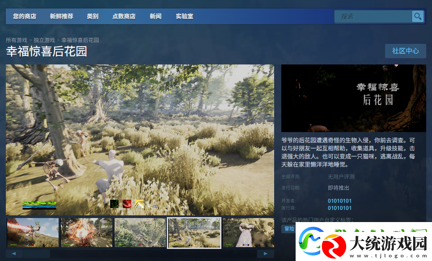
Task: Open developer link 01010101 next to 开发者
Action: [x=340, y=201]
